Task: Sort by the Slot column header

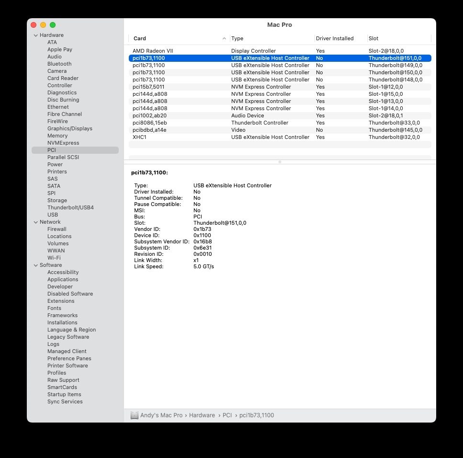Action: pos(373,38)
